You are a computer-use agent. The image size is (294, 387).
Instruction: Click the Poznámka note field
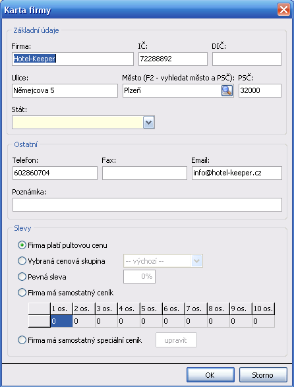147,204
